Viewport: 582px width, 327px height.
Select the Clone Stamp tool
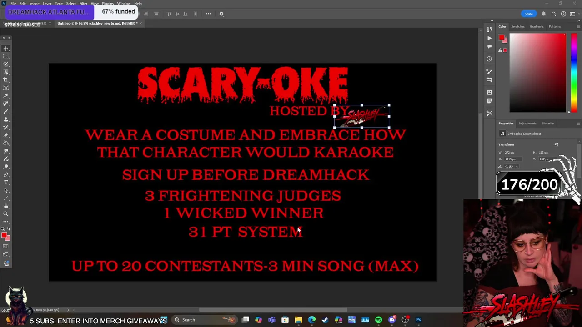tap(6, 119)
